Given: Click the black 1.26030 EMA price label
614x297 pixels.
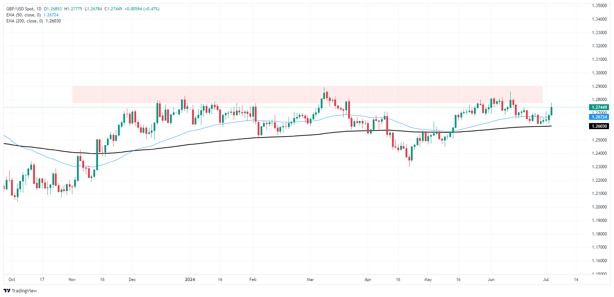Looking at the screenshot, I should [x=599, y=126].
